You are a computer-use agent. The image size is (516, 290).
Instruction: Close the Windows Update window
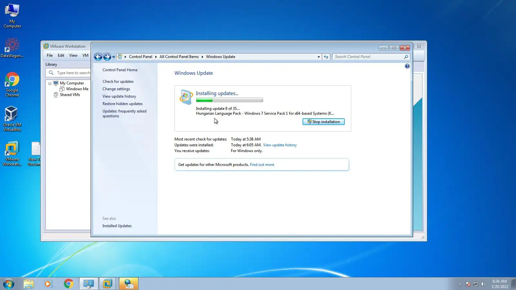point(405,48)
